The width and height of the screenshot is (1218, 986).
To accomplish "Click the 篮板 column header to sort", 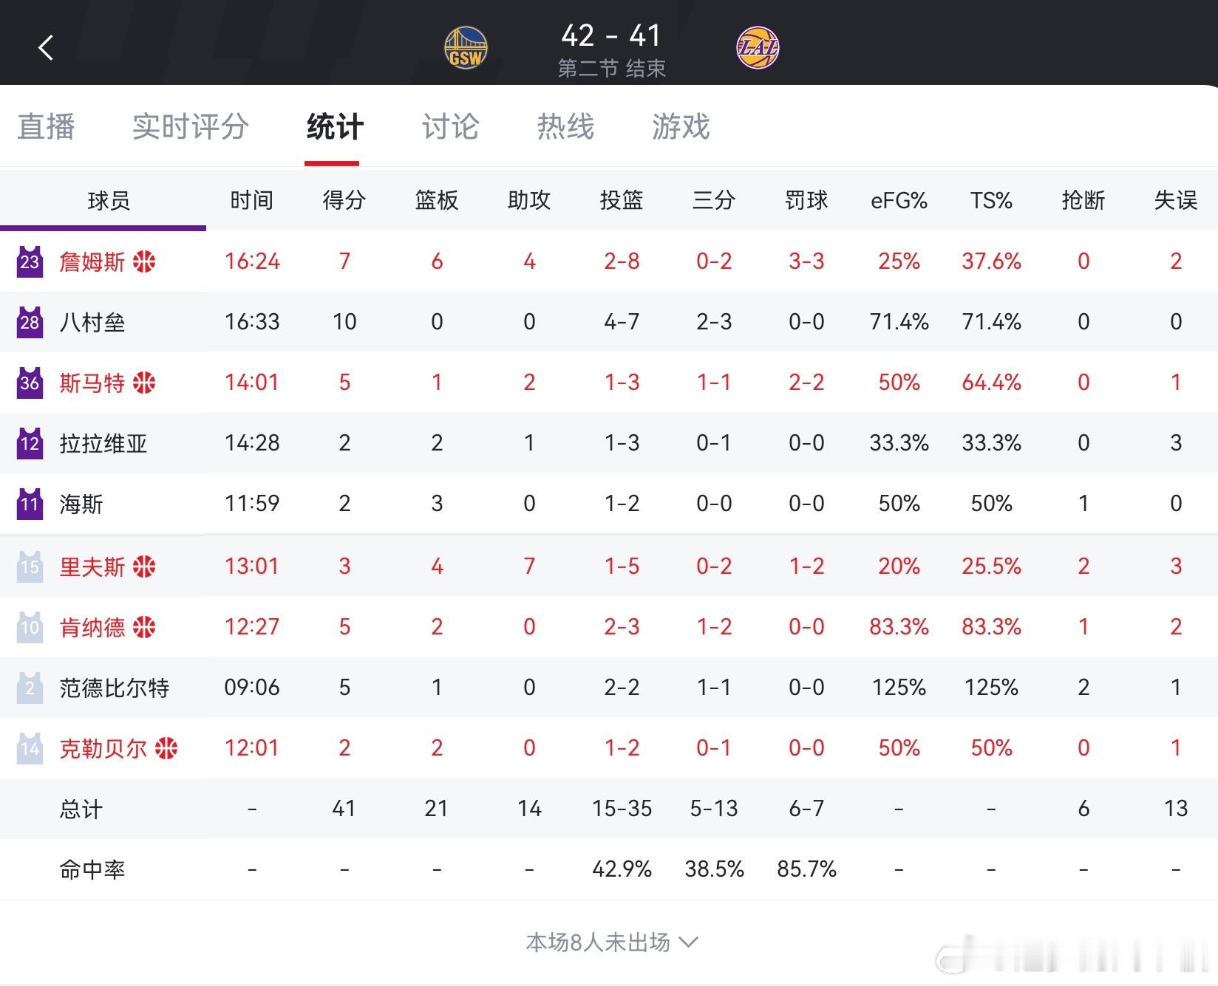I will click(x=437, y=199).
